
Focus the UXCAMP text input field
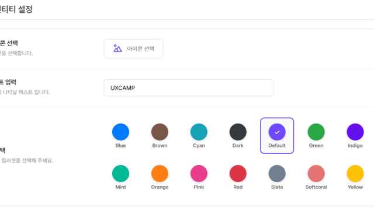coord(188,88)
